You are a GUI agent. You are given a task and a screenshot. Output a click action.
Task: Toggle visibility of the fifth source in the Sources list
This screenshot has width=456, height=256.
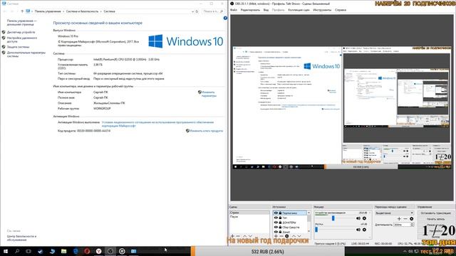tap(276, 232)
